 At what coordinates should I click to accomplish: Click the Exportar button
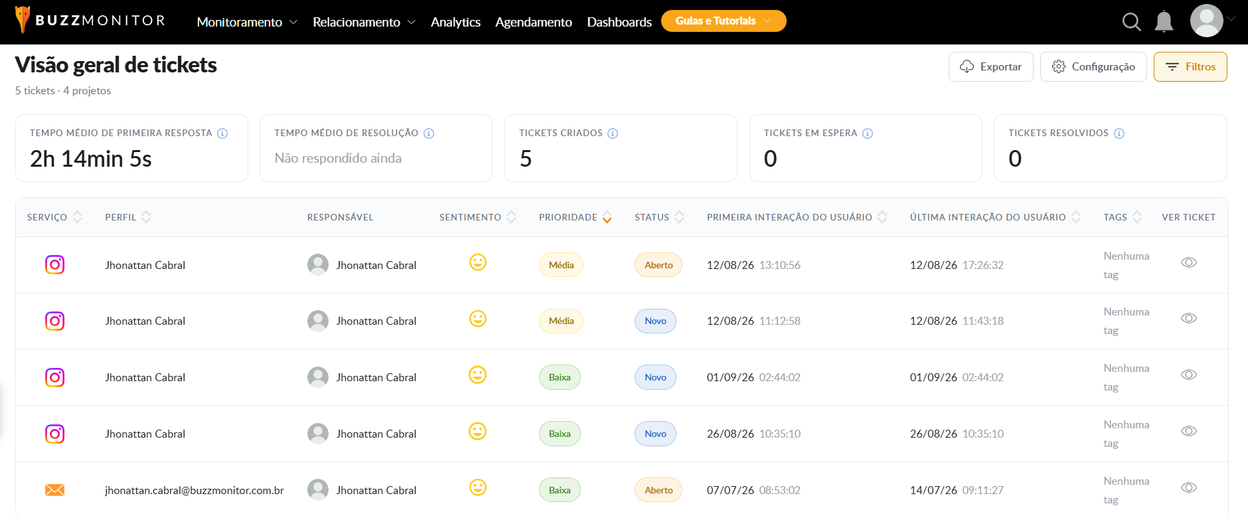tap(990, 66)
